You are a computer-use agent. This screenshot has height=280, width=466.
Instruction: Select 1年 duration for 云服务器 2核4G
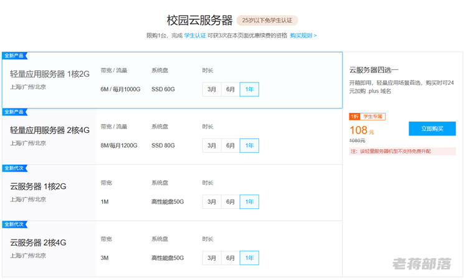coord(249,258)
